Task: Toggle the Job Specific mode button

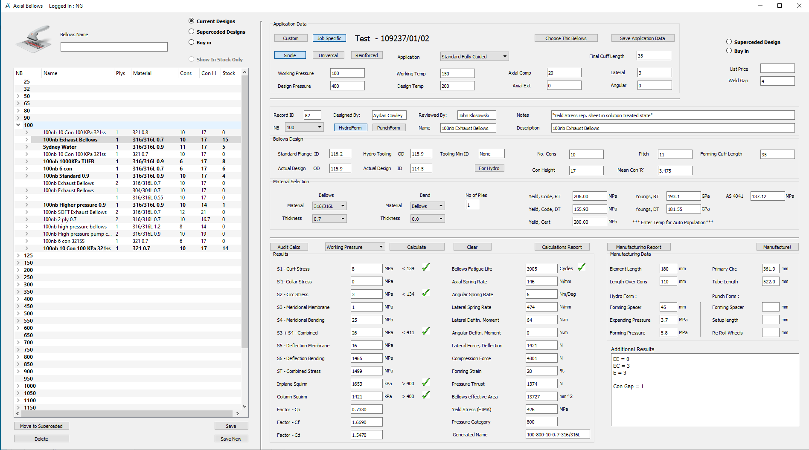Action: point(329,38)
